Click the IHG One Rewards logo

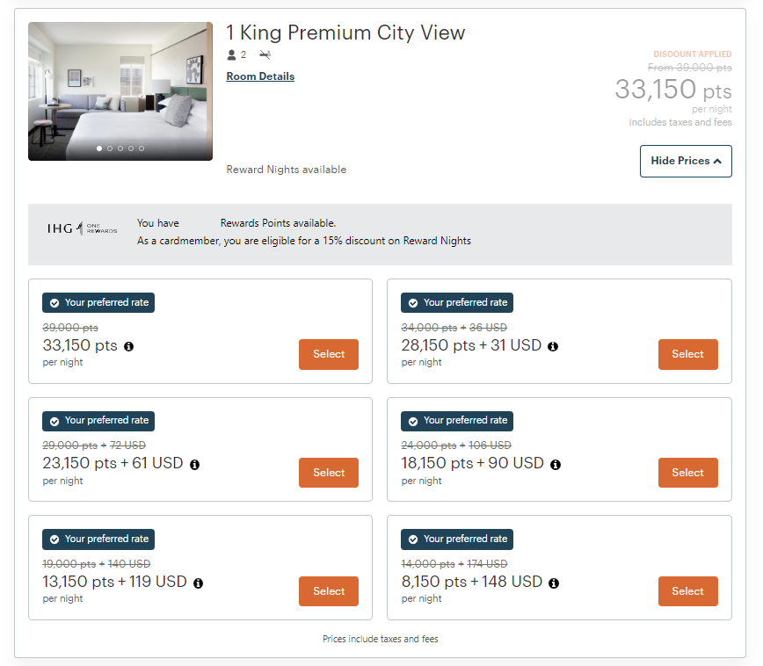[81, 230]
